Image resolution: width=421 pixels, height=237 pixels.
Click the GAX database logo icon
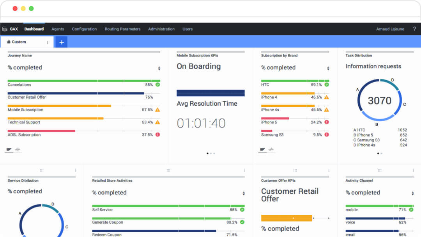click(x=5, y=29)
